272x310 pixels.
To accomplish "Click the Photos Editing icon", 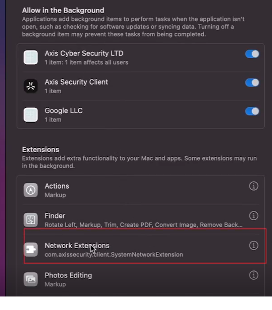I will click(x=31, y=279).
